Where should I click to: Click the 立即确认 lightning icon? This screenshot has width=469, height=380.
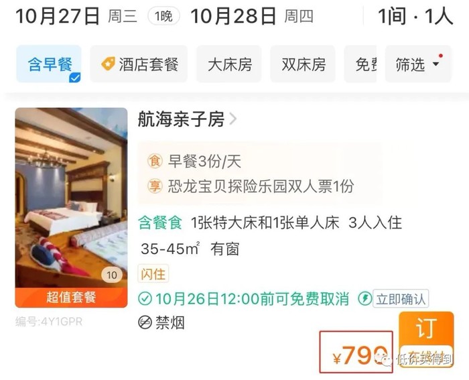pos(365,298)
